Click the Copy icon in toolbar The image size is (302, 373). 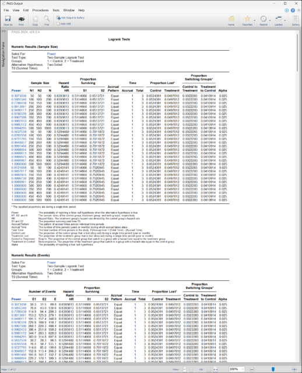click(35, 20)
